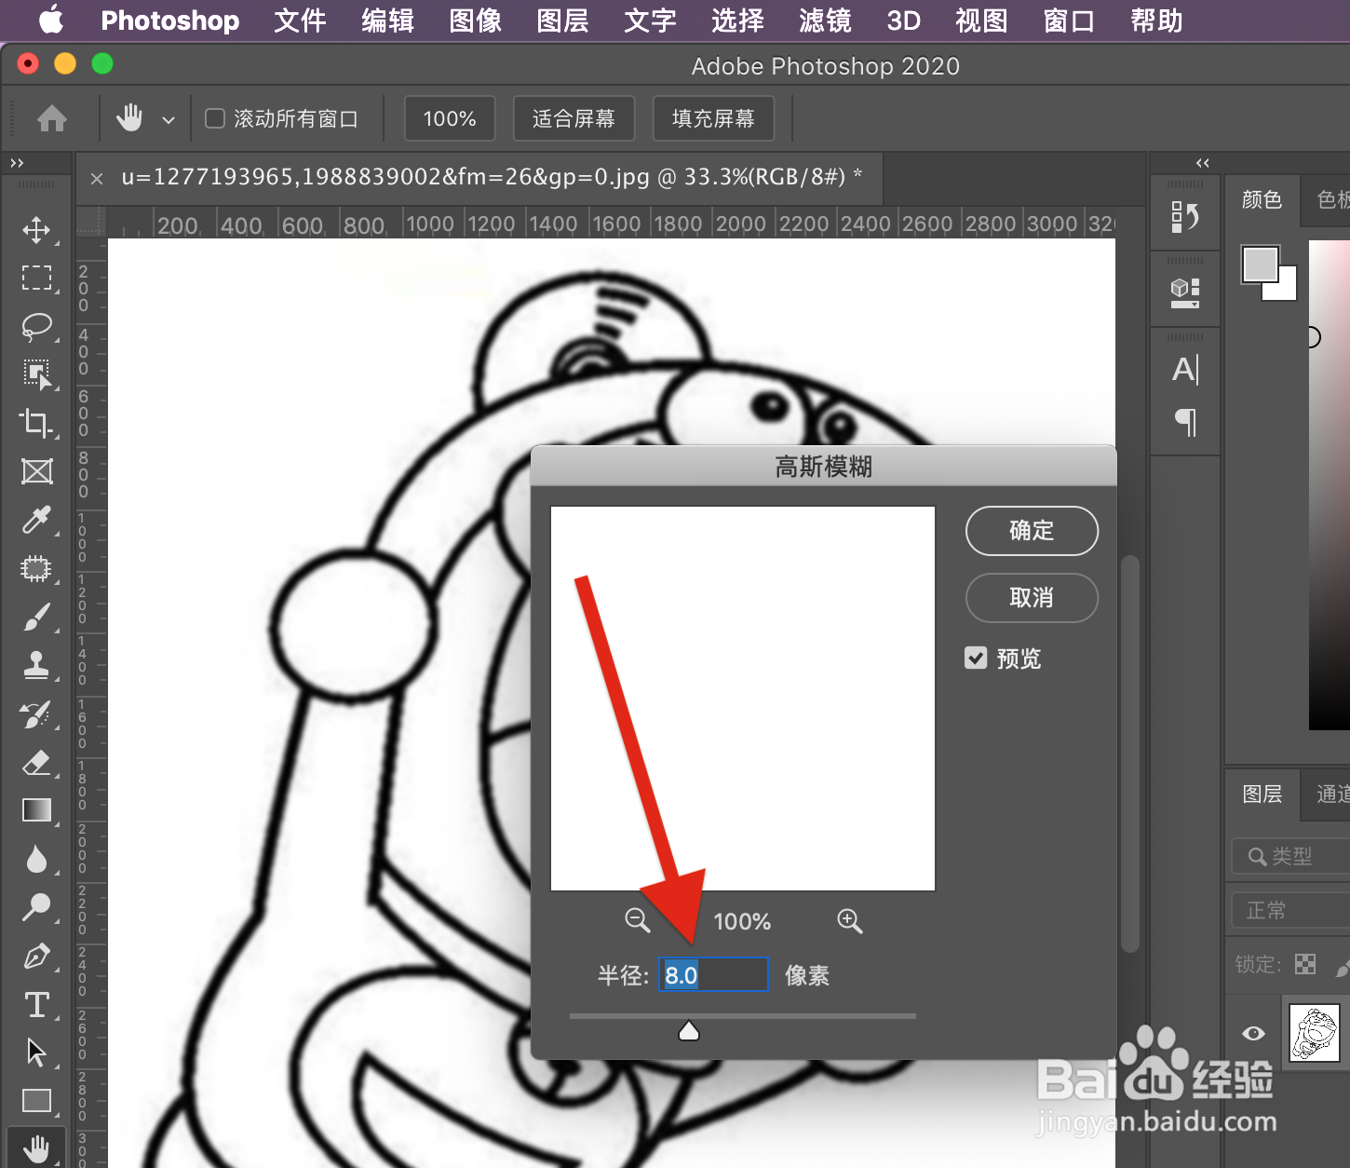The image size is (1350, 1168).
Task: Open the 视图 menu
Action: pyautogui.click(x=981, y=20)
